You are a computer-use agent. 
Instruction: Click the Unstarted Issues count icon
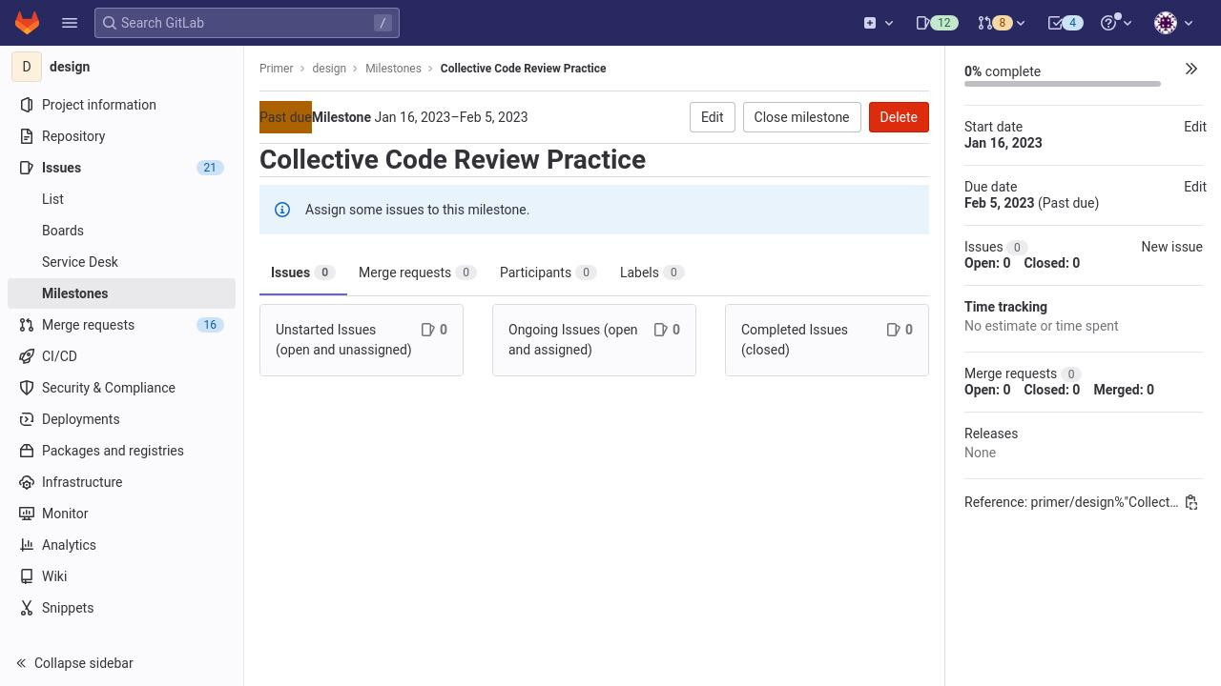click(428, 330)
